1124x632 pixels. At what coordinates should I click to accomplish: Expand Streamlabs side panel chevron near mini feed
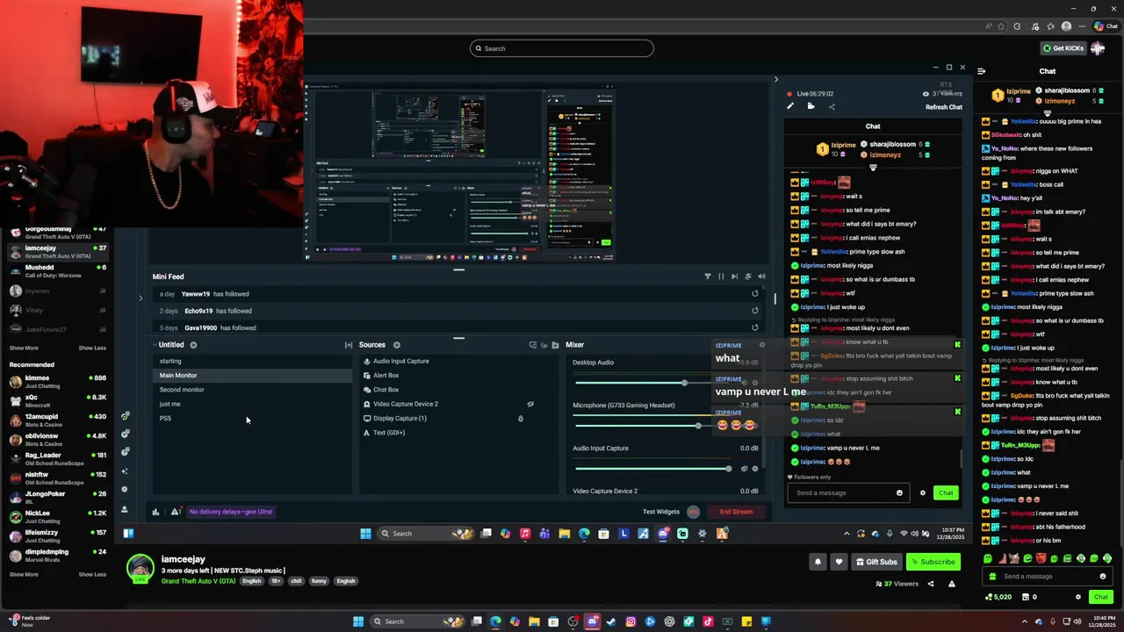pyautogui.click(x=140, y=298)
